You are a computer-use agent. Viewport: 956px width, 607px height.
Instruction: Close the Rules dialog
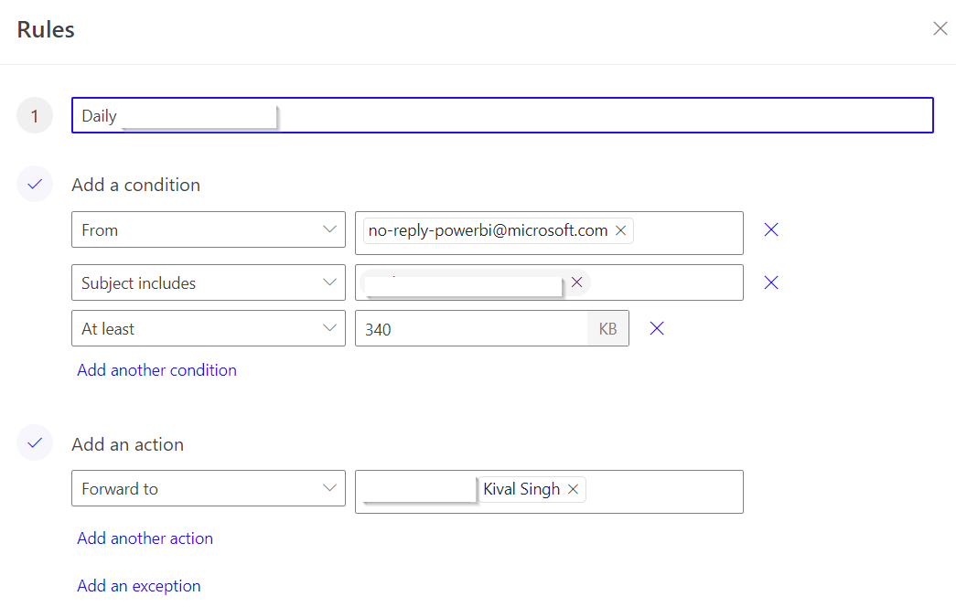pyautogui.click(x=940, y=28)
